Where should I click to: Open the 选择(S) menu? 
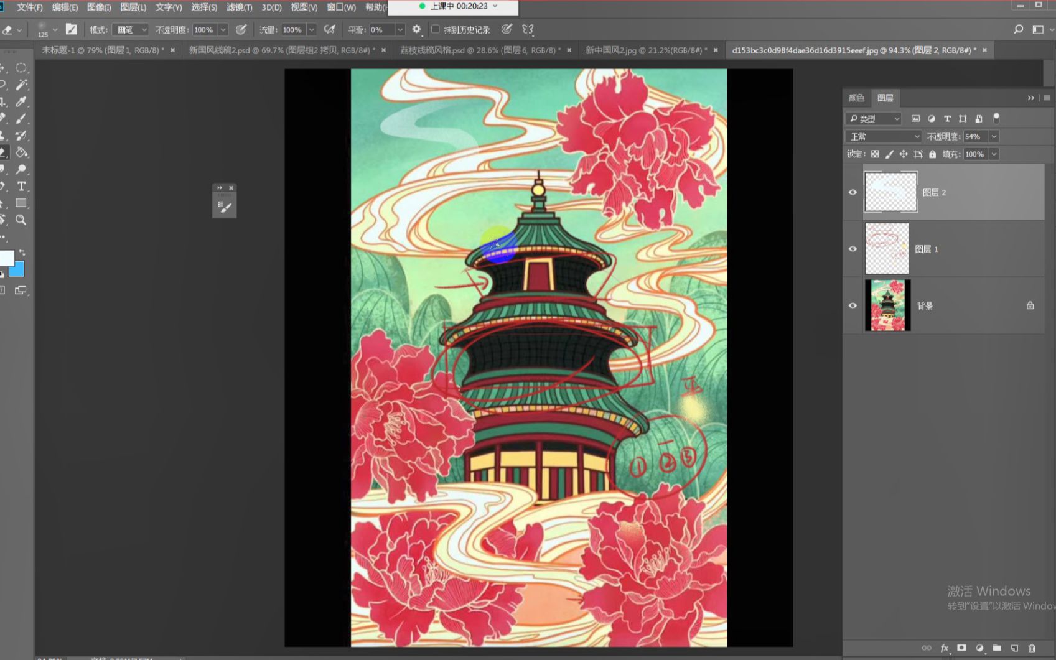pyautogui.click(x=204, y=7)
